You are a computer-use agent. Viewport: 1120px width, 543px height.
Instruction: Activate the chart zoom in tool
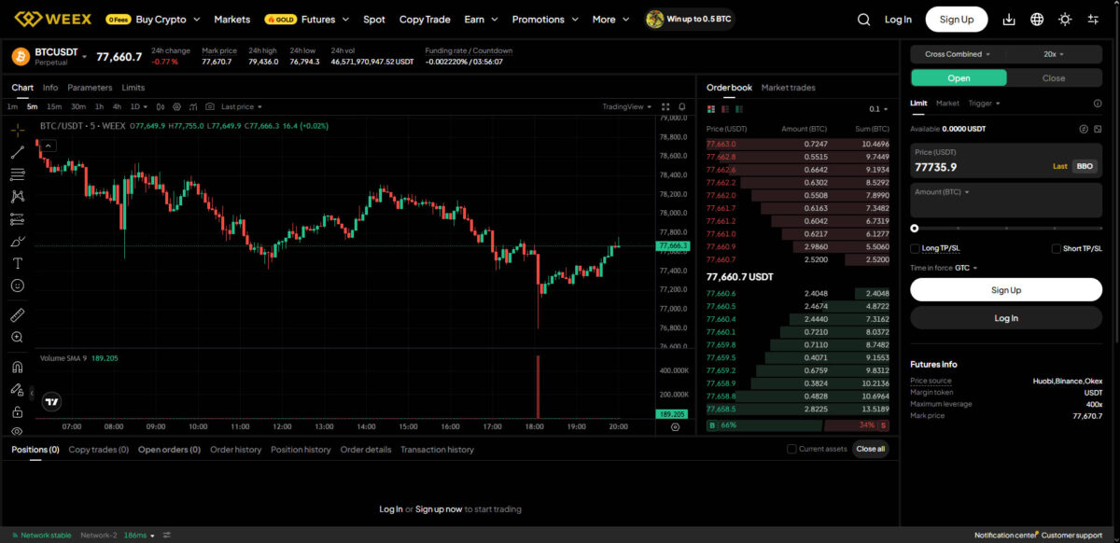pyautogui.click(x=17, y=337)
